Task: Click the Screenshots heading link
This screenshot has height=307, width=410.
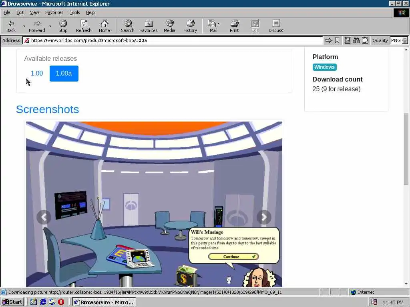Action: (47, 110)
